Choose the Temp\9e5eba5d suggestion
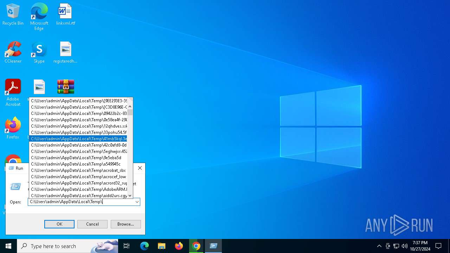 [x=78, y=158]
